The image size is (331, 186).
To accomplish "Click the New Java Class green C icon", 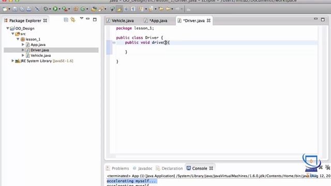I will 83,9.
